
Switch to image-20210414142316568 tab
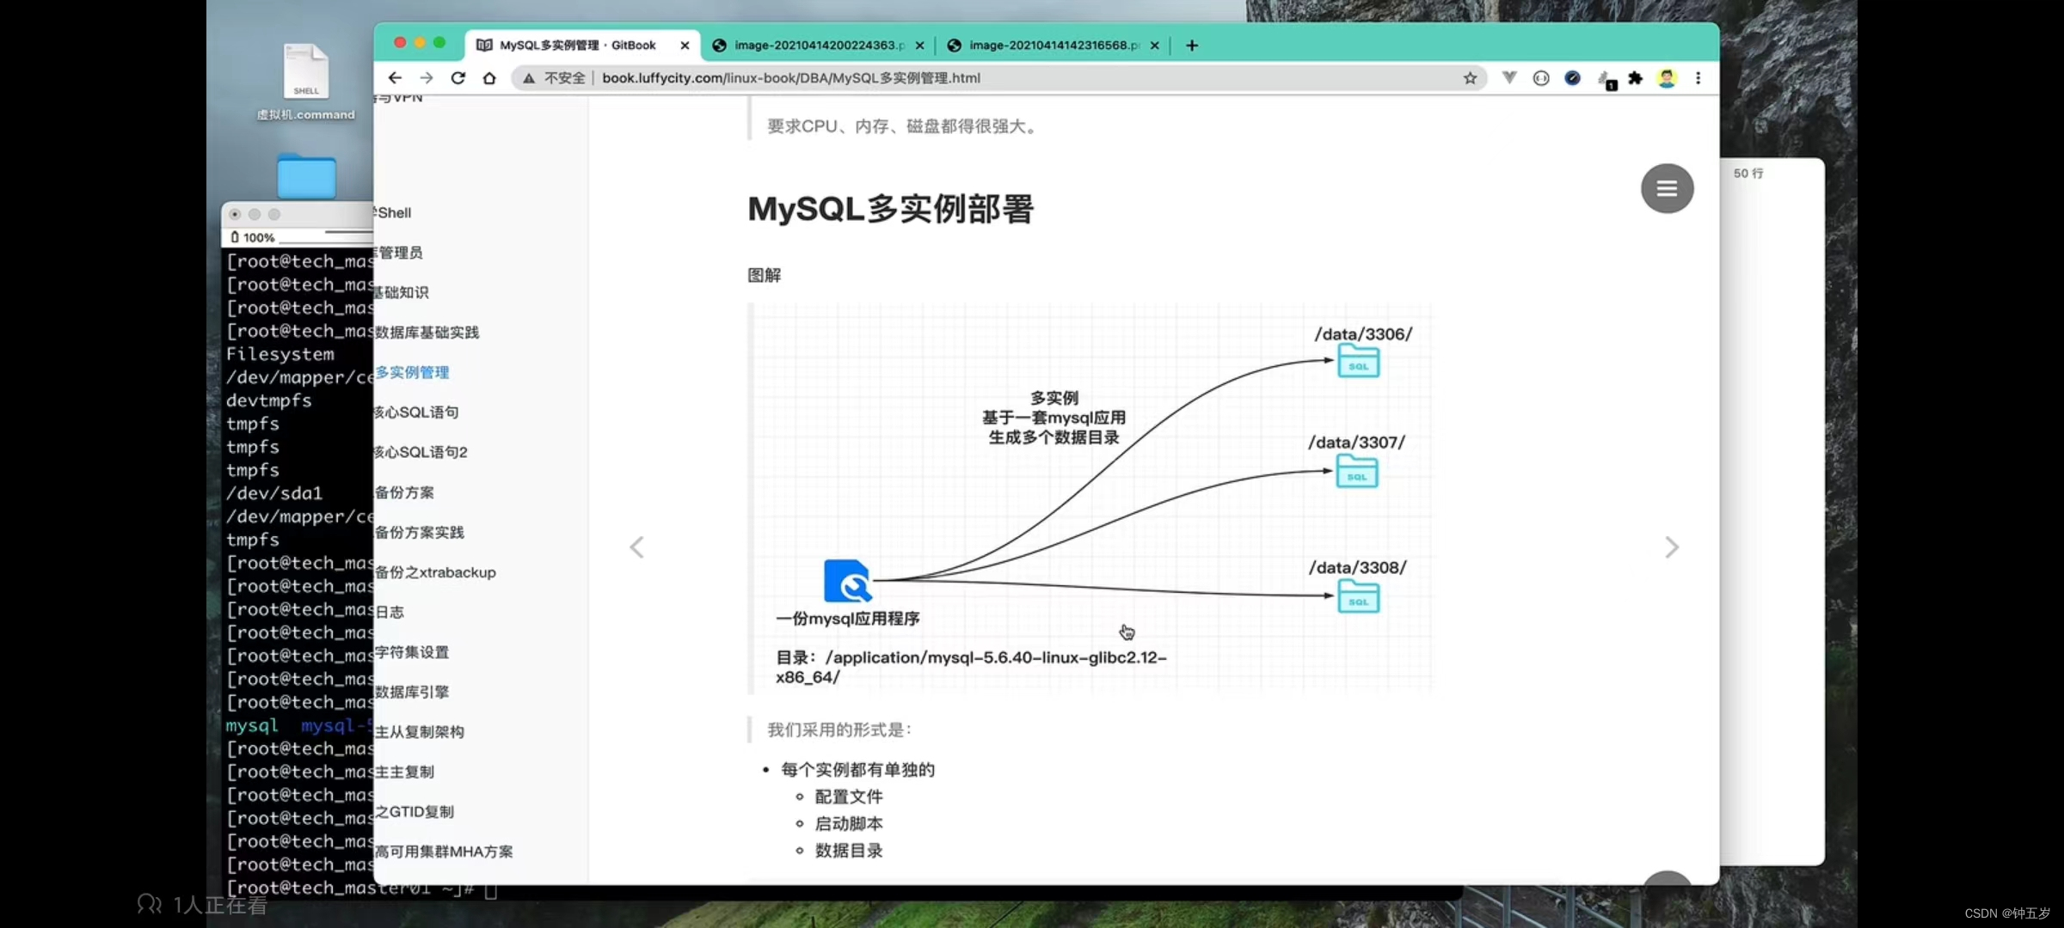1053,46
